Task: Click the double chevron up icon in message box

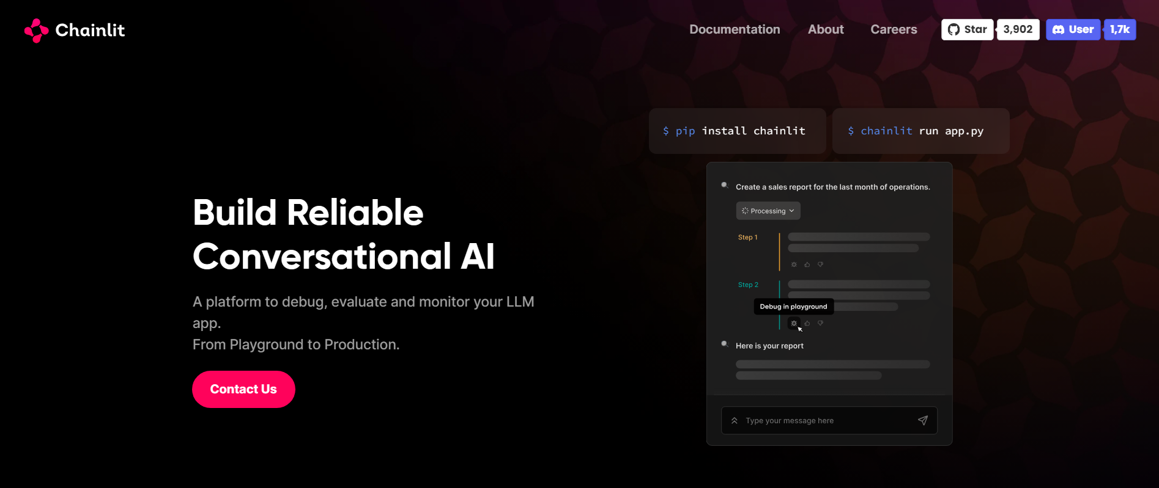Action: point(735,421)
